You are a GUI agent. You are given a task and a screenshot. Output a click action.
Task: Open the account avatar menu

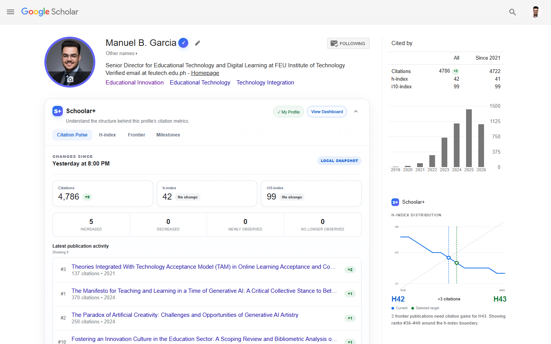[536, 12]
